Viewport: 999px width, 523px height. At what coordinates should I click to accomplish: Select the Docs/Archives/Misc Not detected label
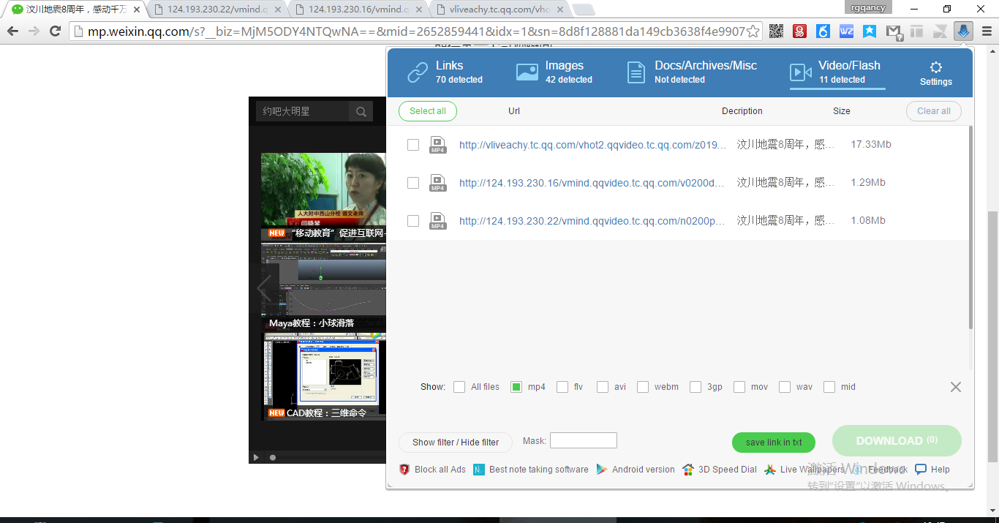point(706,72)
